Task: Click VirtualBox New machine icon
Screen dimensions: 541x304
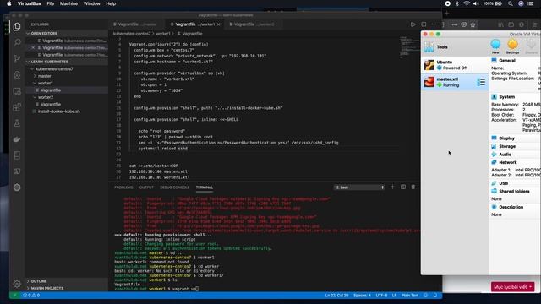Action: 495,46
